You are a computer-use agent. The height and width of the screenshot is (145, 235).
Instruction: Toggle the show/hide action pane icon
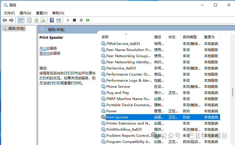59,20
